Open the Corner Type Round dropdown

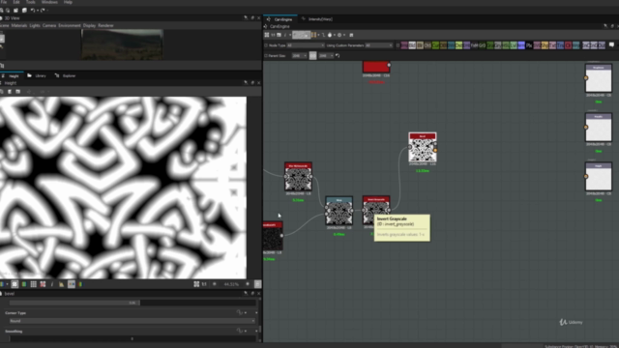[132, 321]
